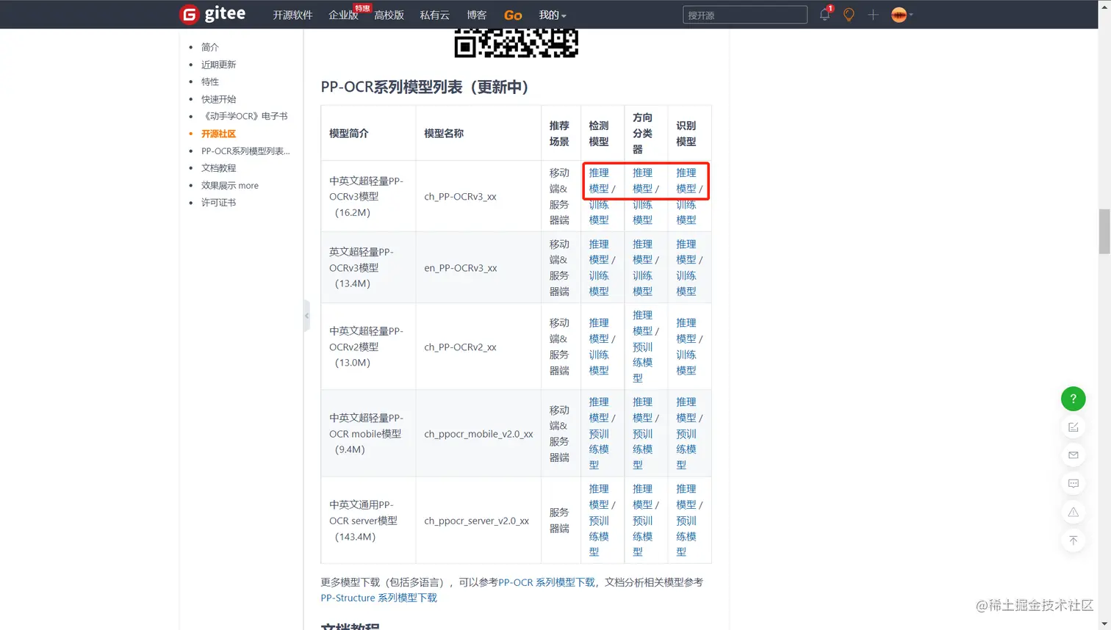Open the user avatar menu
The height and width of the screenshot is (630, 1111).
(x=901, y=15)
